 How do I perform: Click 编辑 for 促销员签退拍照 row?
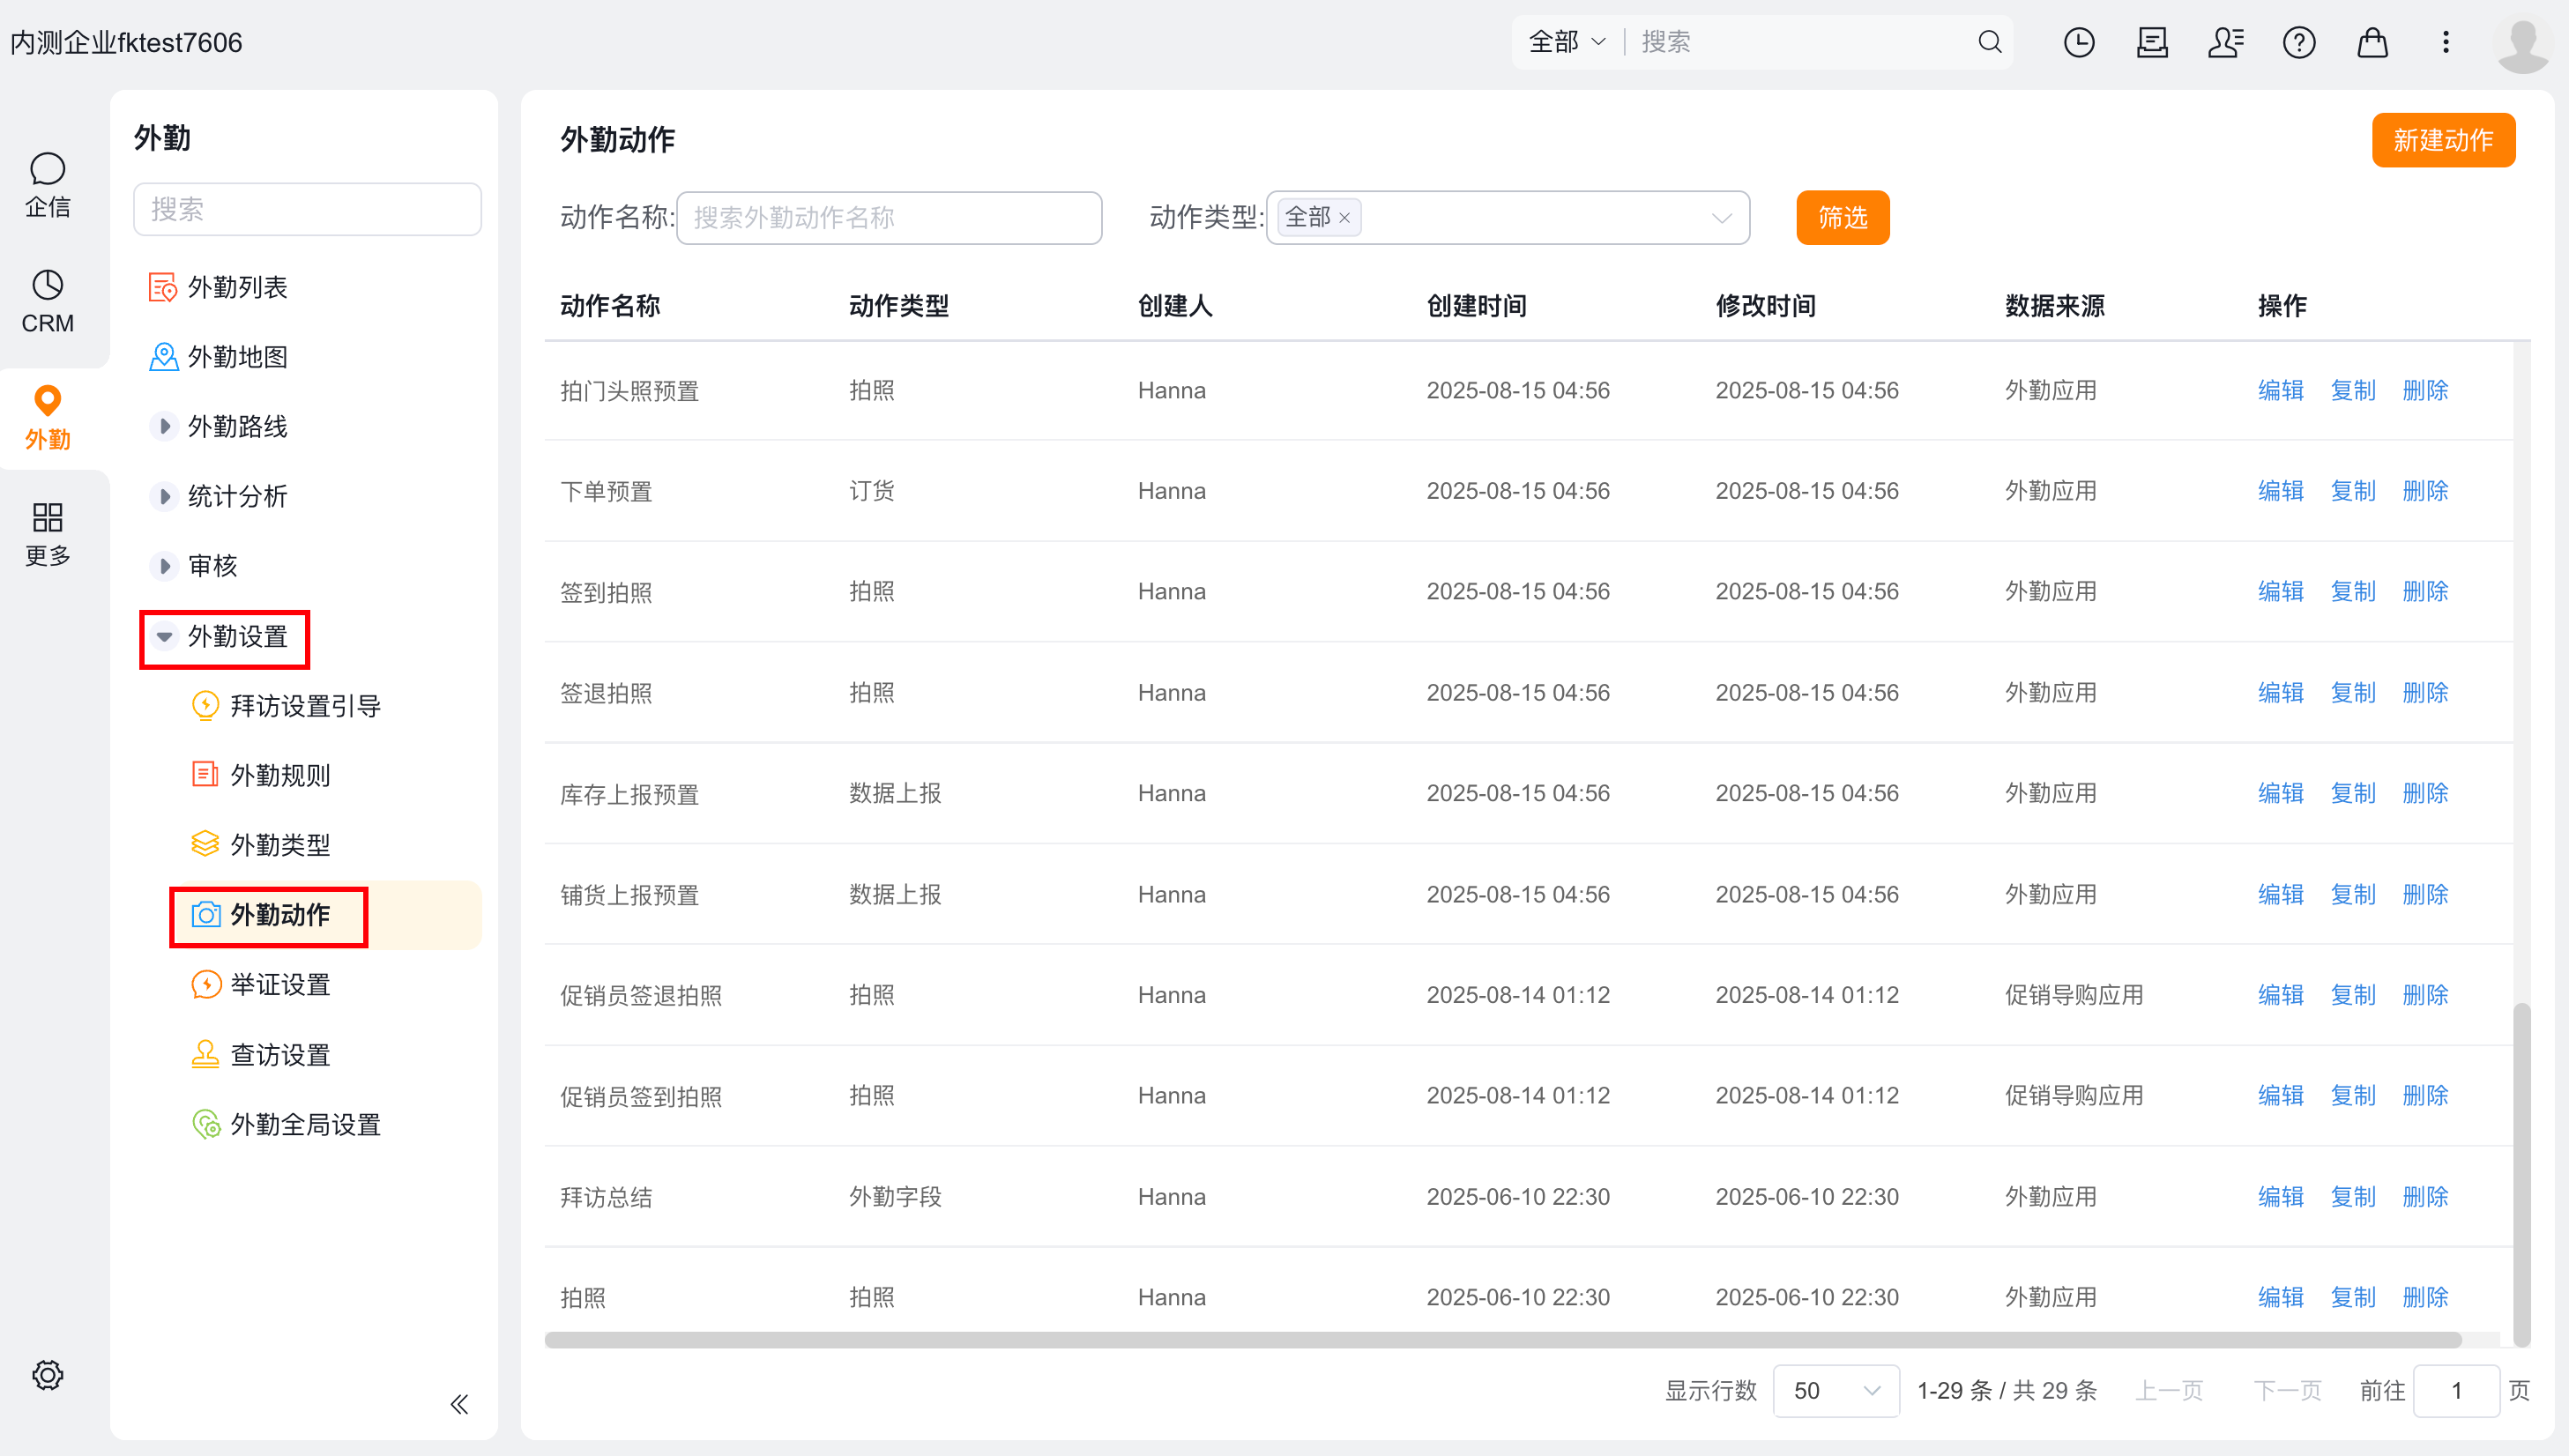click(2280, 995)
